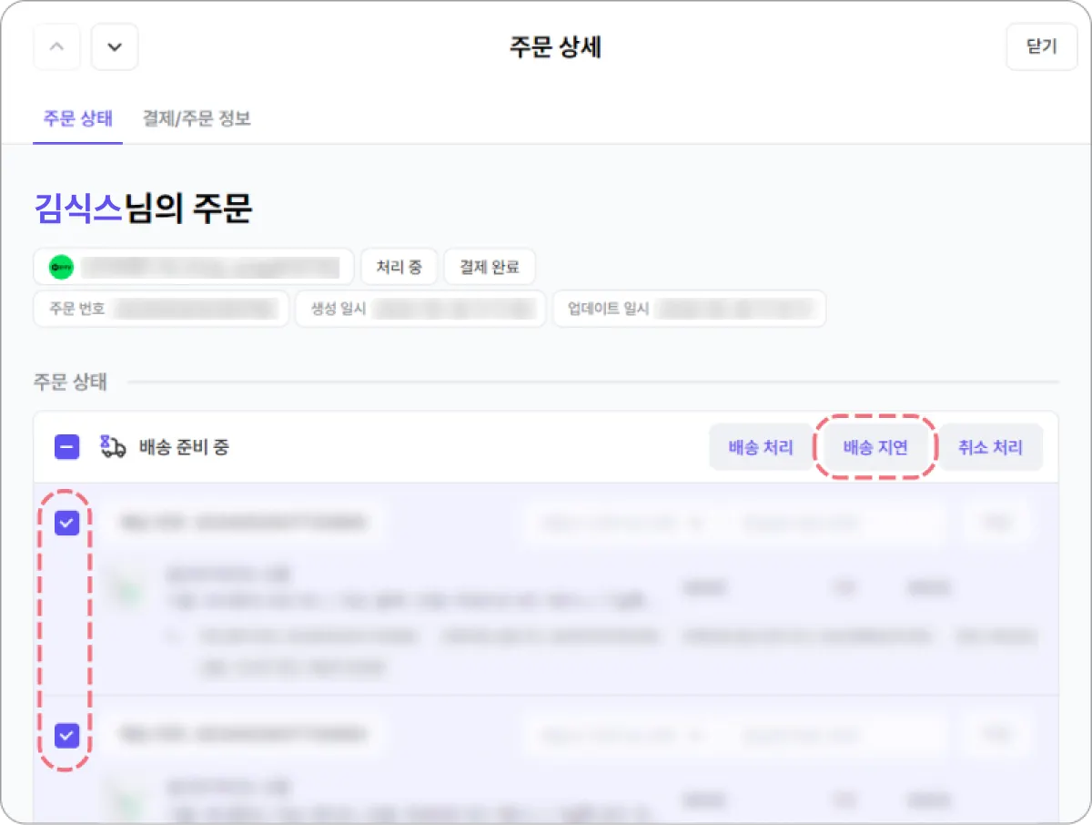Switch to the 주문 상태 tab
The height and width of the screenshot is (825, 1092).
pos(78,118)
